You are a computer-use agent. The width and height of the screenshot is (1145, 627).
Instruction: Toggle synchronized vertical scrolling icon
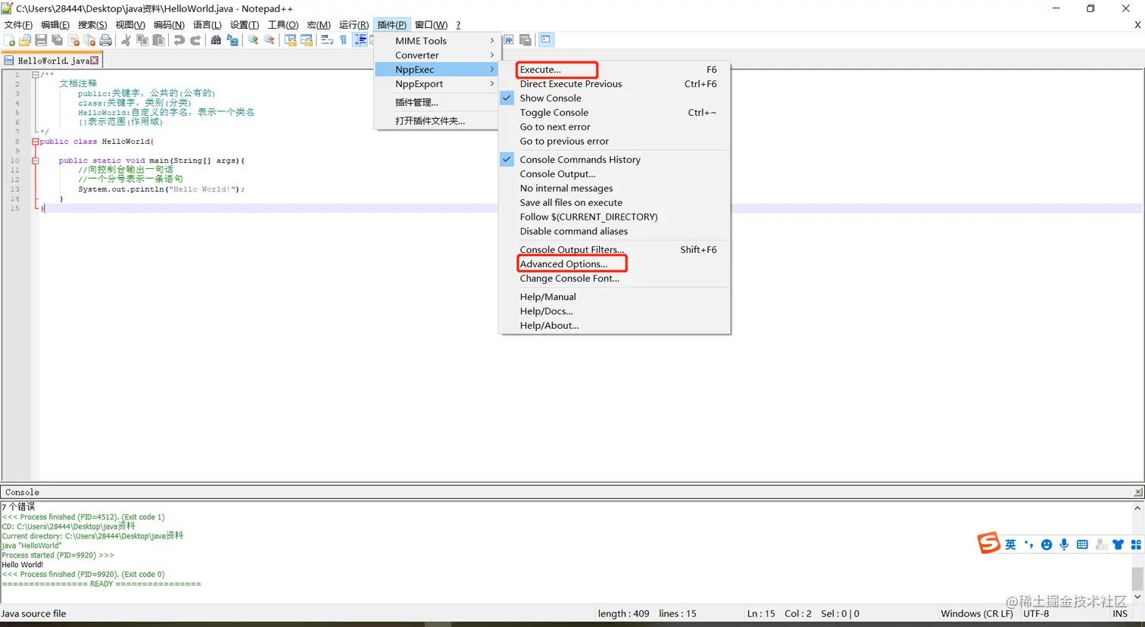[290, 40]
